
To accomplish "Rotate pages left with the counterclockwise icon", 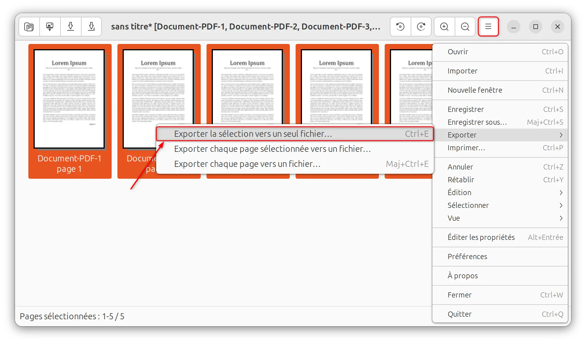I will click(400, 27).
